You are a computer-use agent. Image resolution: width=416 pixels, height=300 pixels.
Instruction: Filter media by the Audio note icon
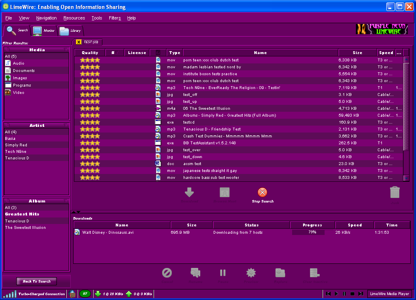coord(8,63)
